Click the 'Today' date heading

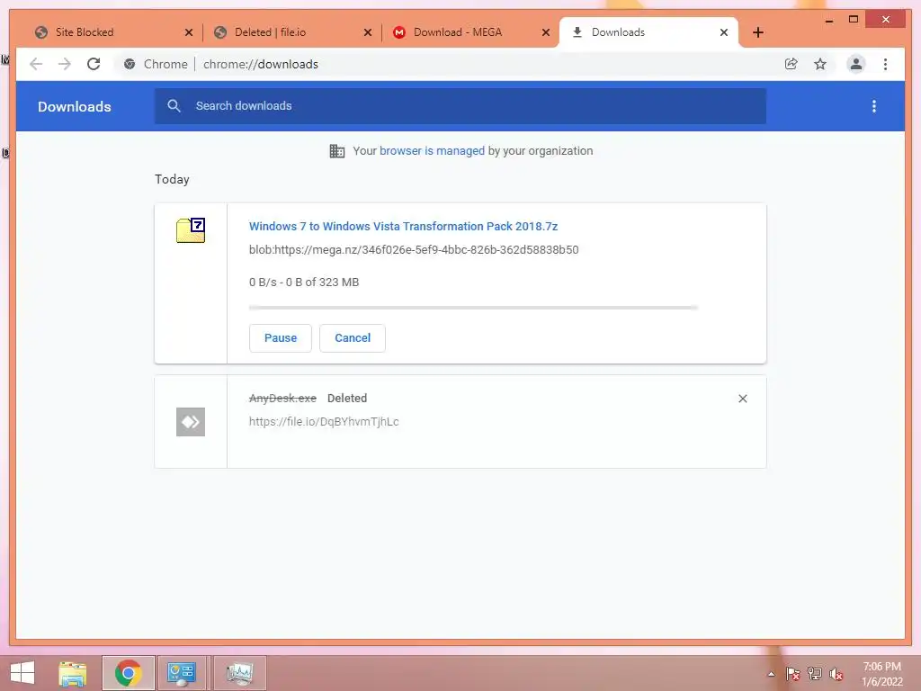tap(172, 179)
